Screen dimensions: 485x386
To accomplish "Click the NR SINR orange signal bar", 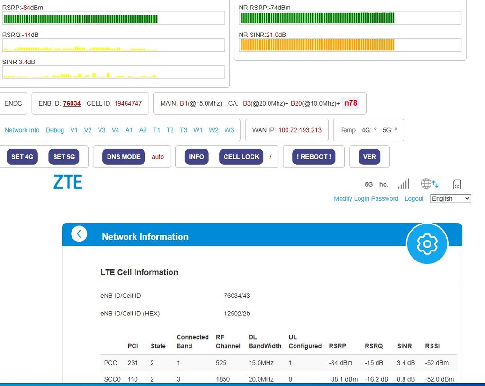I will click(x=317, y=45).
